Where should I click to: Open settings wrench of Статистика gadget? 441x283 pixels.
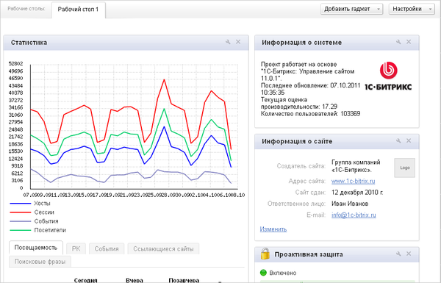click(x=228, y=42)
